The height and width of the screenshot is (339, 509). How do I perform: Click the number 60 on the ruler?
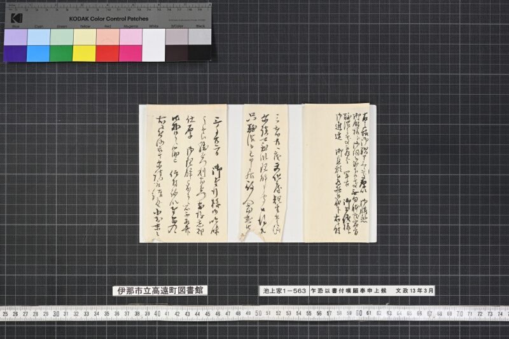click(359, 314)
